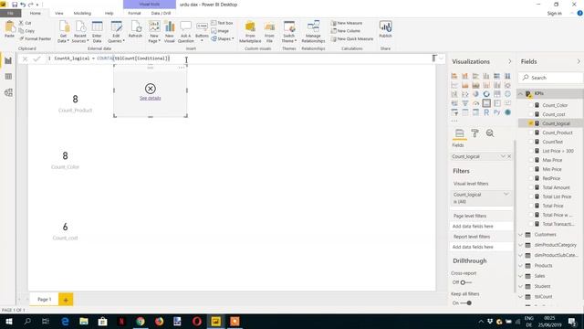Viewport: 584px width, 329px height.
Task: Select the Python visual icon
Action: (496, 112)
